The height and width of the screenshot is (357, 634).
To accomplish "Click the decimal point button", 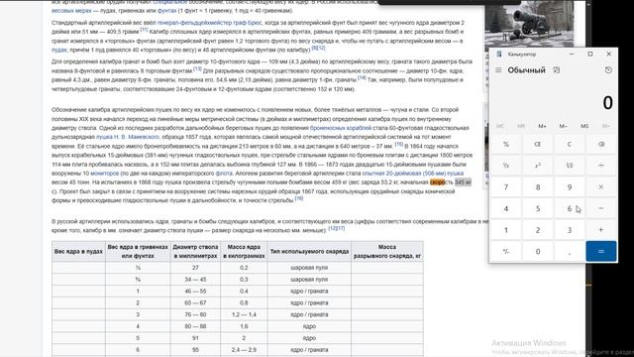I will click(x=569, y=251).
